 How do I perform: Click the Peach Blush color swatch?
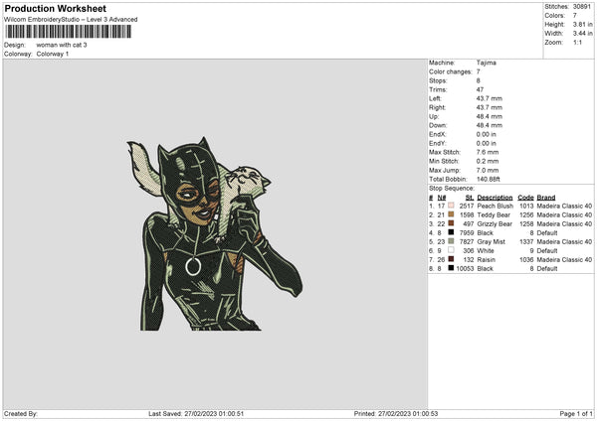(451, 206)
